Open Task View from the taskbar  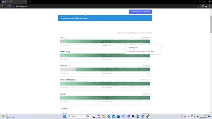(94, 116)
